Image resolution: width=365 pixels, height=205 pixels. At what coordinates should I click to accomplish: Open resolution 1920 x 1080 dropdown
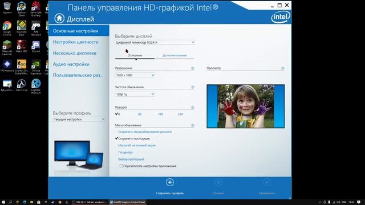[135, 75]
